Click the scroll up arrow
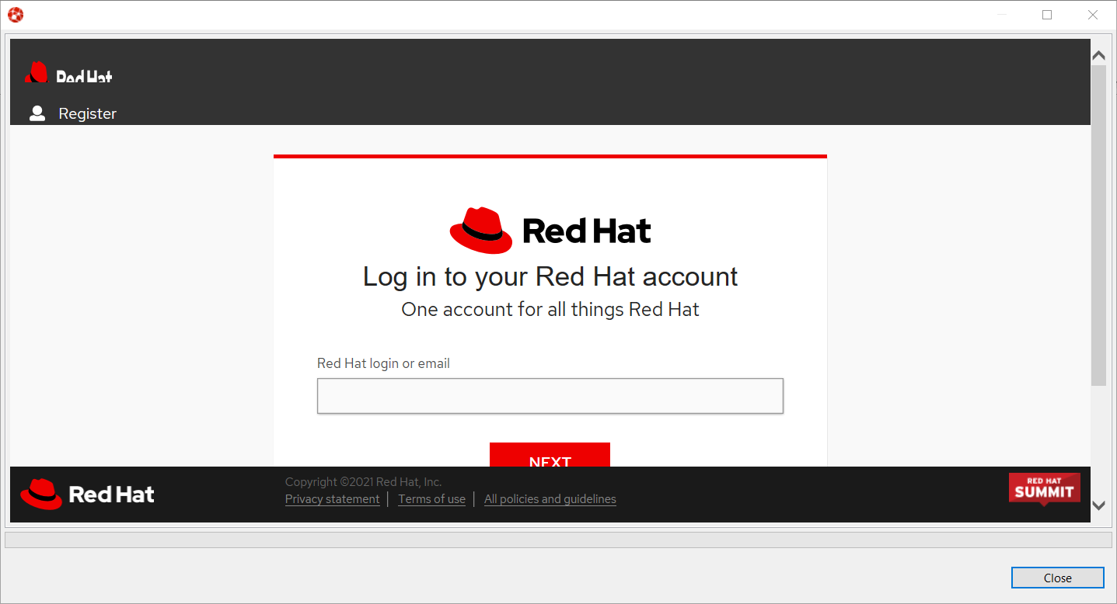 pyautogui.click(x=1098, y=55)
